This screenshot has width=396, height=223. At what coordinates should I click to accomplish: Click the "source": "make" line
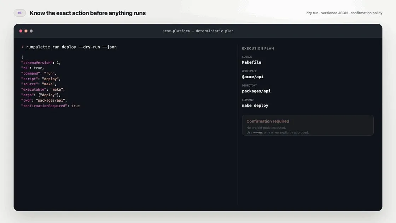coord(39,84)
